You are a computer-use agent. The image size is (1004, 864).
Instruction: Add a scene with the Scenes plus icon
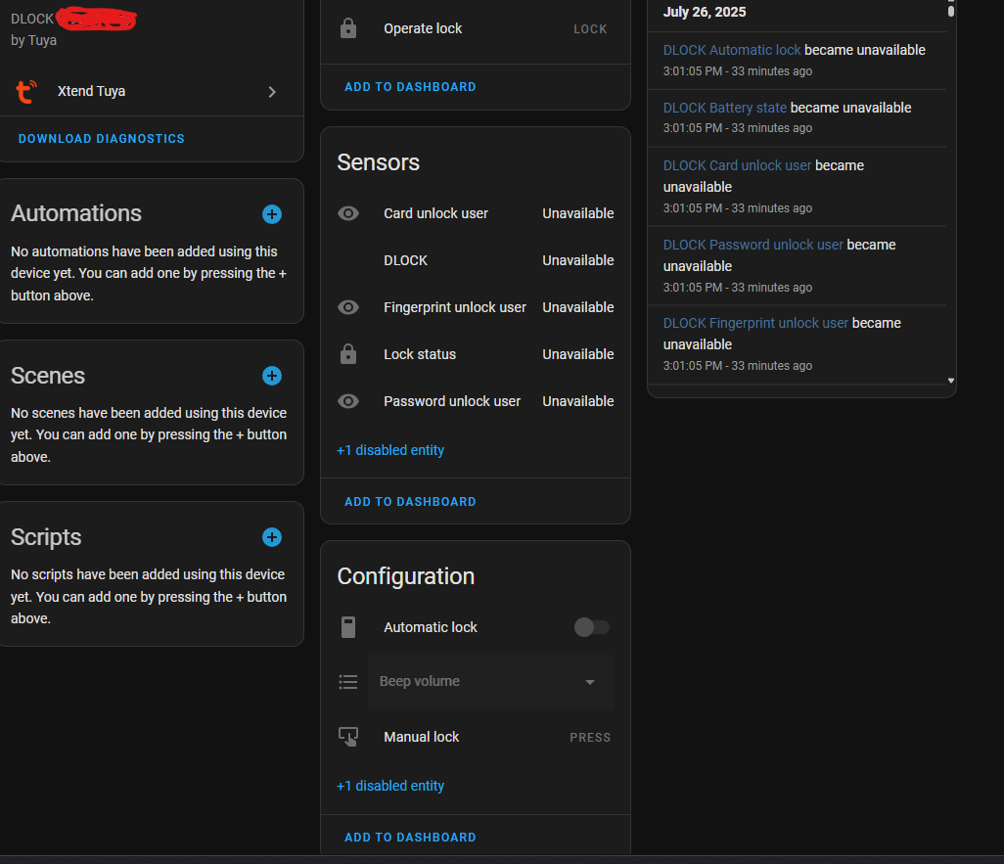pos(272,376)
